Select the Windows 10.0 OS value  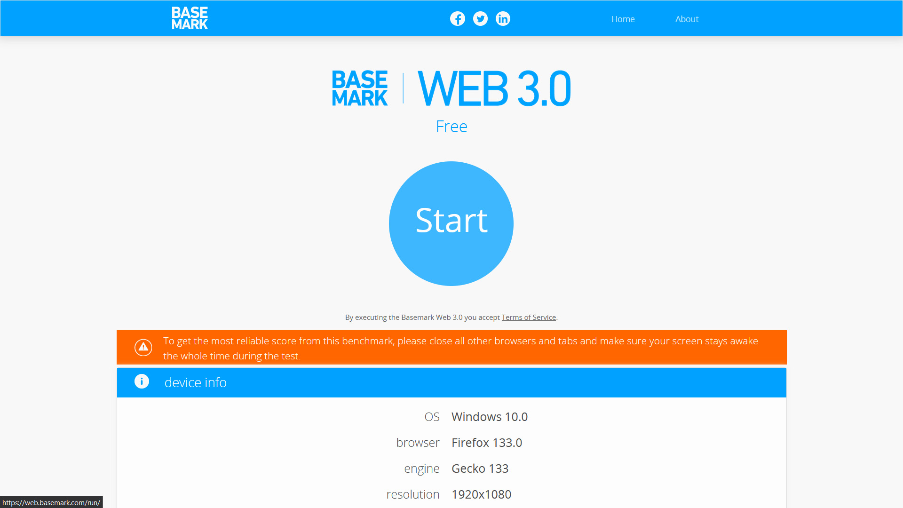489,417
